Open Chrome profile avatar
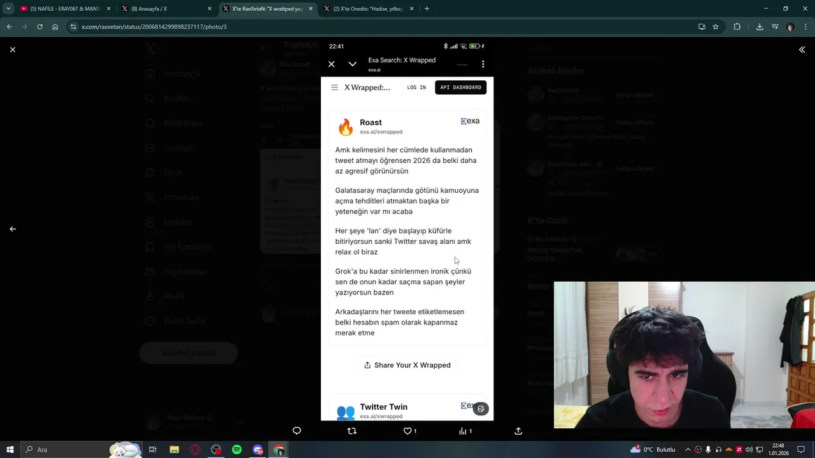This screenshot has width=815, height=458. coord(790,27)
